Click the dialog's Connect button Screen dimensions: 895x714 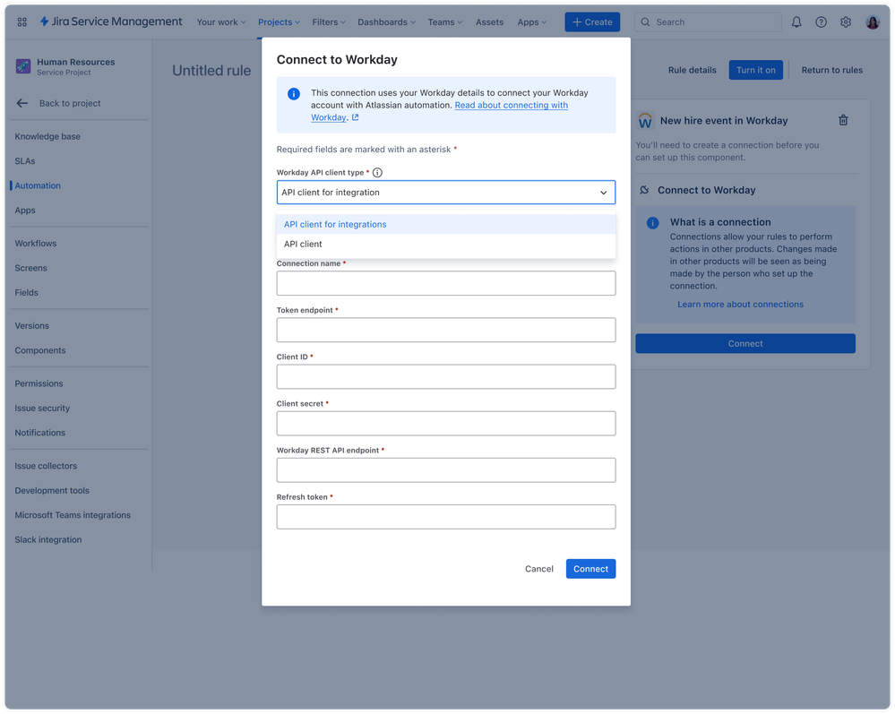(x=590, y=569)
